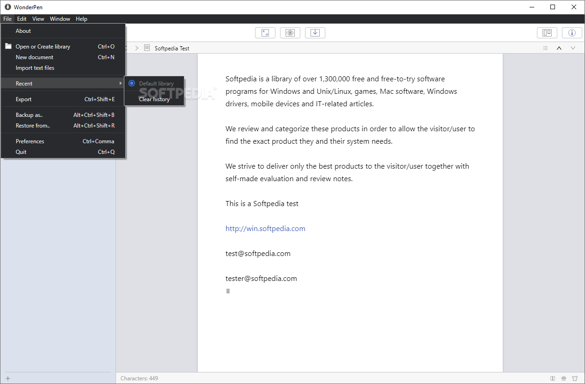This screenshot has height=384, width=585.
Task: Click the line This is a Softpedia test
Action: (x=262, y=204)
